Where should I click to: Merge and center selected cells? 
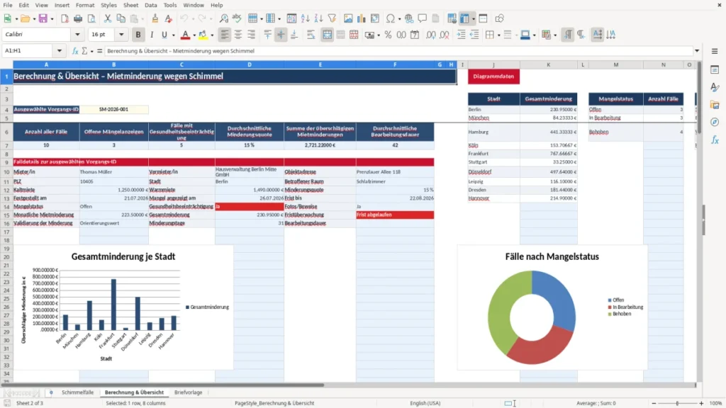[x=327, y=35]
